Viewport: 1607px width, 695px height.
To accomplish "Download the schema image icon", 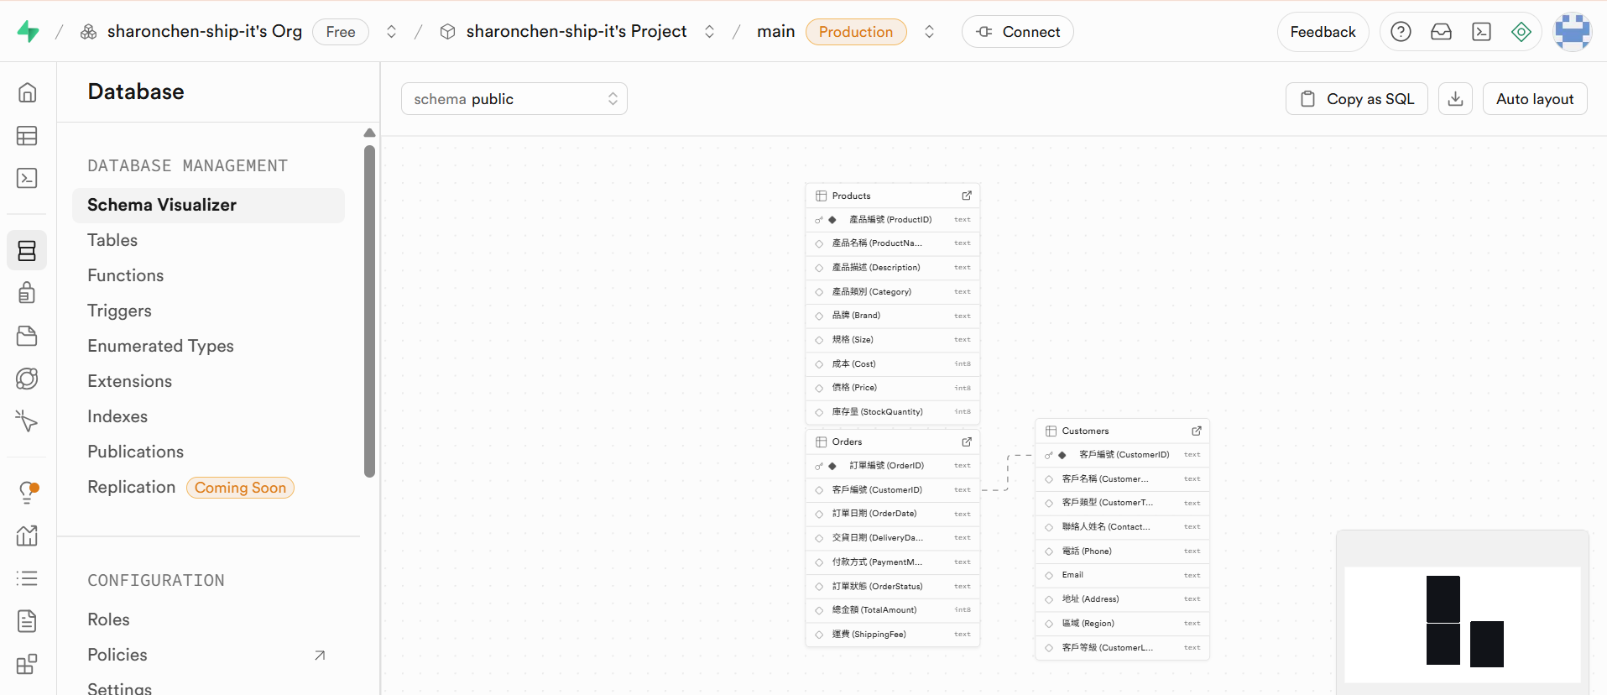I will [x=1455, y=99].
